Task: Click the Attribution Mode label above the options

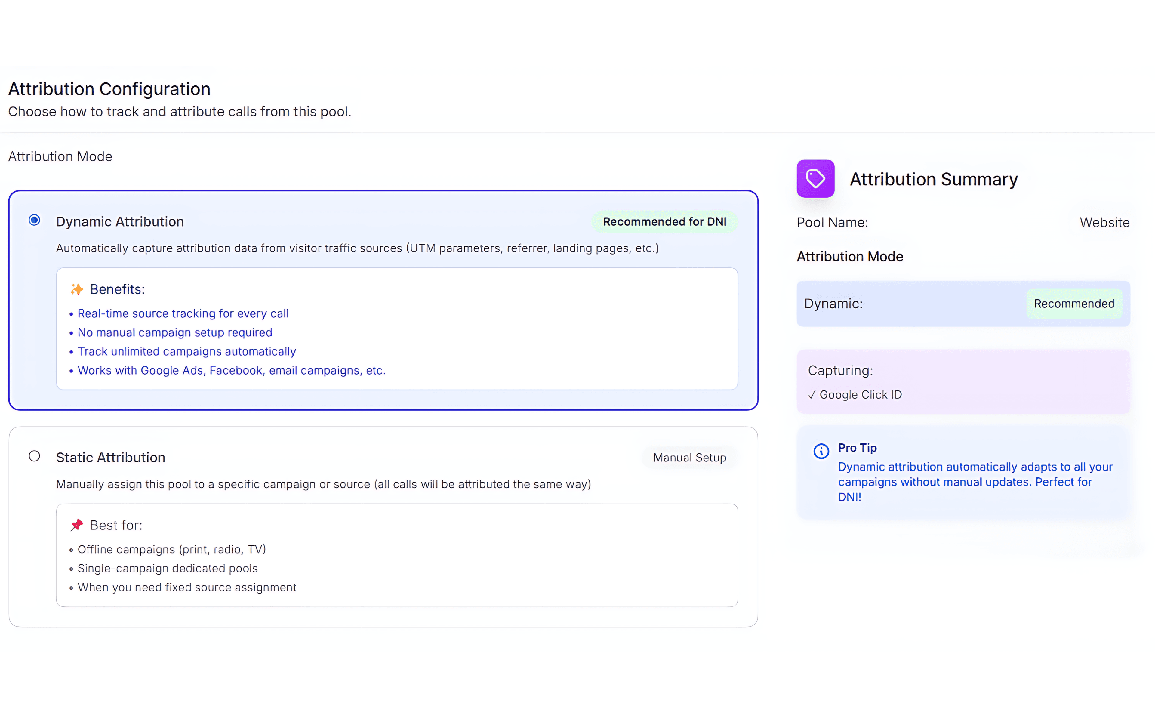Action: [60, 157]
